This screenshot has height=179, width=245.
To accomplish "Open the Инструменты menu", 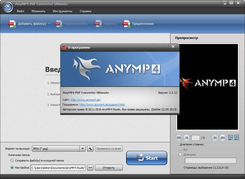I will click(63, 11).
